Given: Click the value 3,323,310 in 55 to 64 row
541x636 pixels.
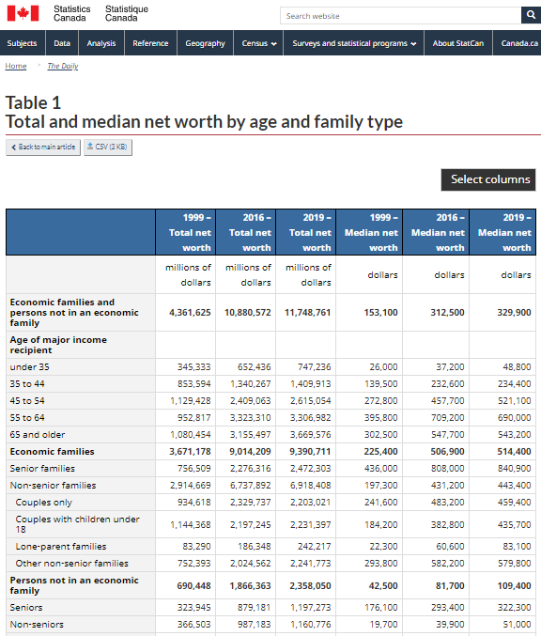Looking at the screenshot, I should coord(250,418).
